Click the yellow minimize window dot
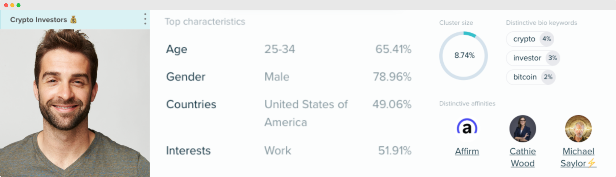The height and width of the screenshot is (177, 616). tap(12, 5)
